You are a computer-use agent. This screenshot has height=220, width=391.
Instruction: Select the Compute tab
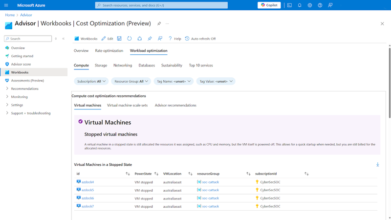pyautogui.click(x=81, y=66)
